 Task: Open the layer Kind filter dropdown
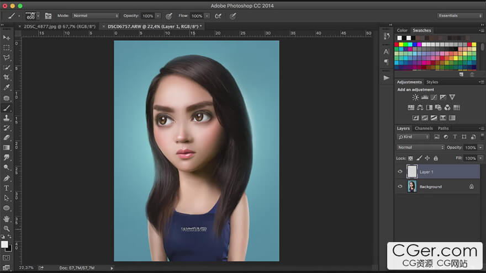coord(413,137)
